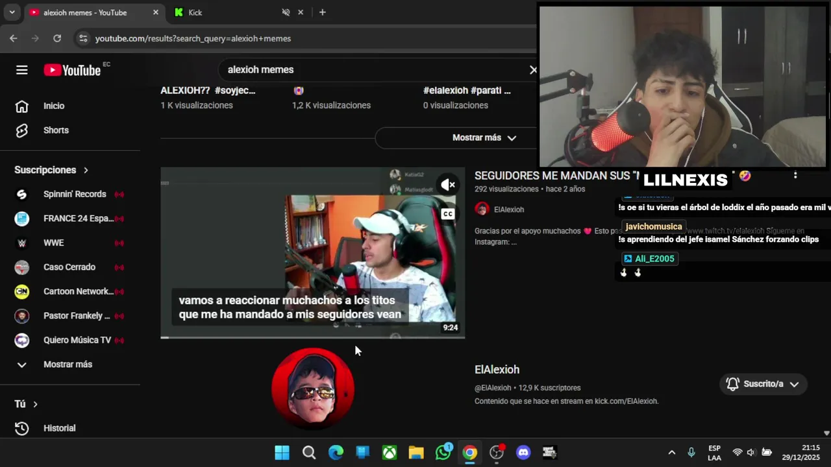Expand the Suscripciones section arrow
The height and width of the screenshot is (467, 831).
pos(86,170)
